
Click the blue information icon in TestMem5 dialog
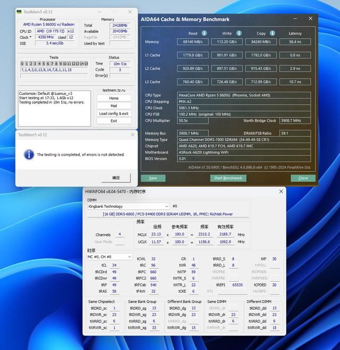click(29, 154)
